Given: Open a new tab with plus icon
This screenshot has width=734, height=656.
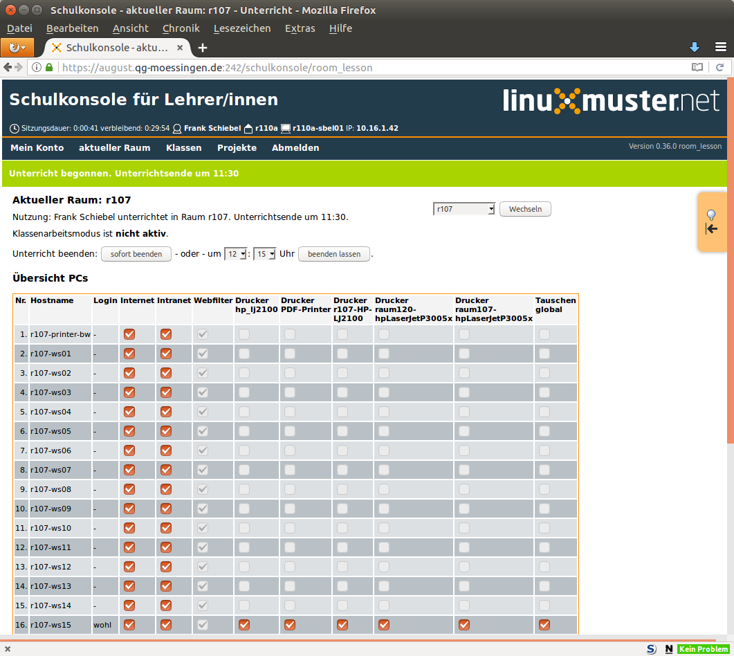Looking at the screenshot, I should [x=203, y=48].
